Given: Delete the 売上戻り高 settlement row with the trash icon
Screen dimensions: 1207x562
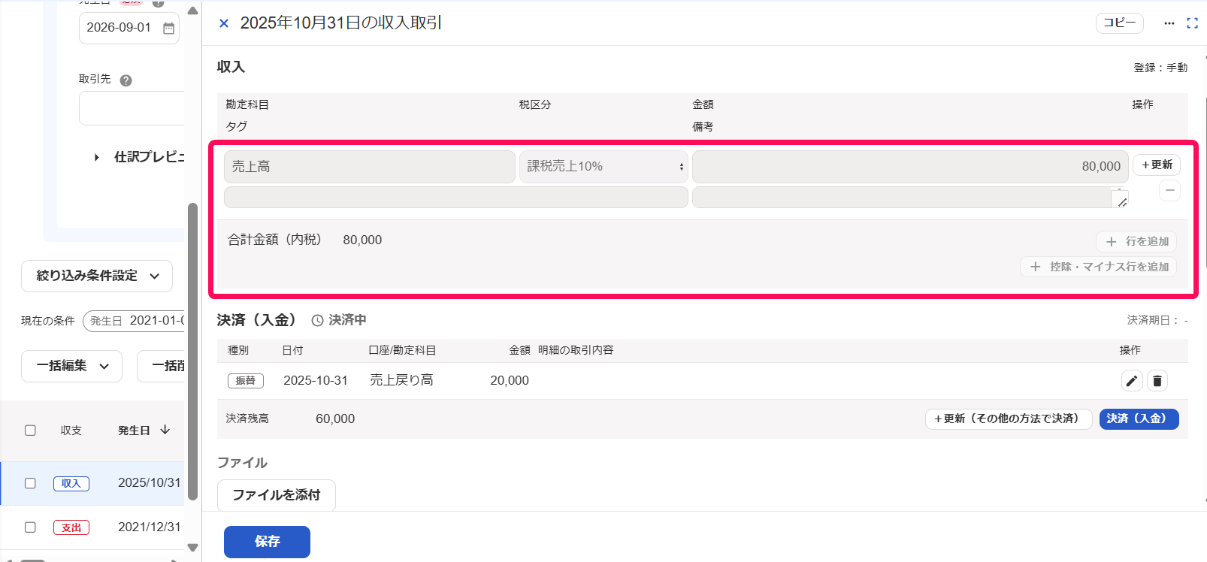Looking at the screenshot, I should [x=1157, y=381].
